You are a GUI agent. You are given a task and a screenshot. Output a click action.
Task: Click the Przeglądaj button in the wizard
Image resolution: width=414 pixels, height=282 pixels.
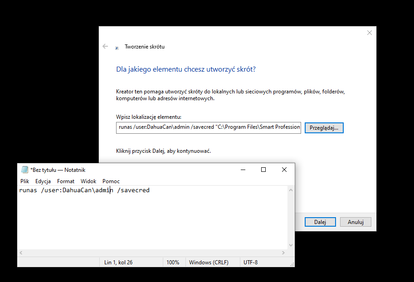coord(324,127)
